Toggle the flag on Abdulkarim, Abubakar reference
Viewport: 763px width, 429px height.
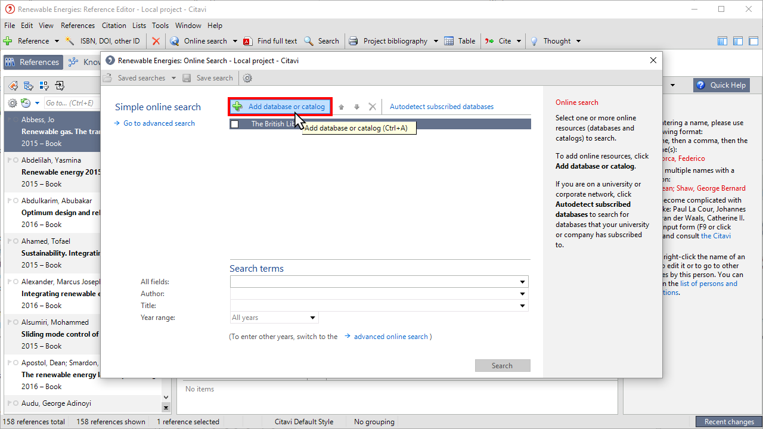point(10,201)
